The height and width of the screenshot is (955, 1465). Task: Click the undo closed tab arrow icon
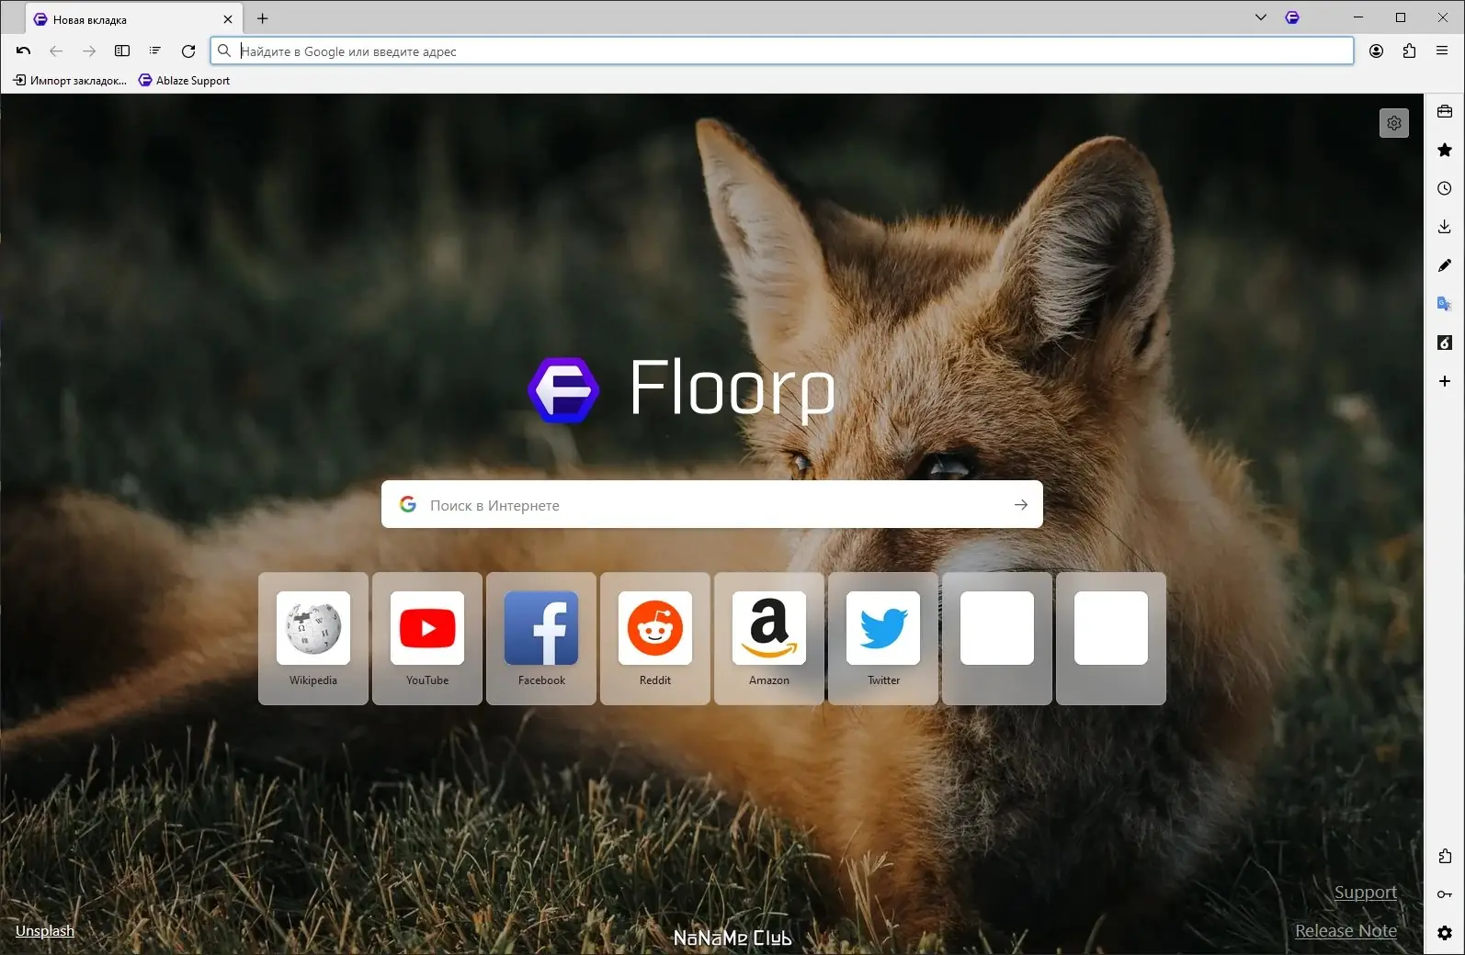click(x=24, y=51)
